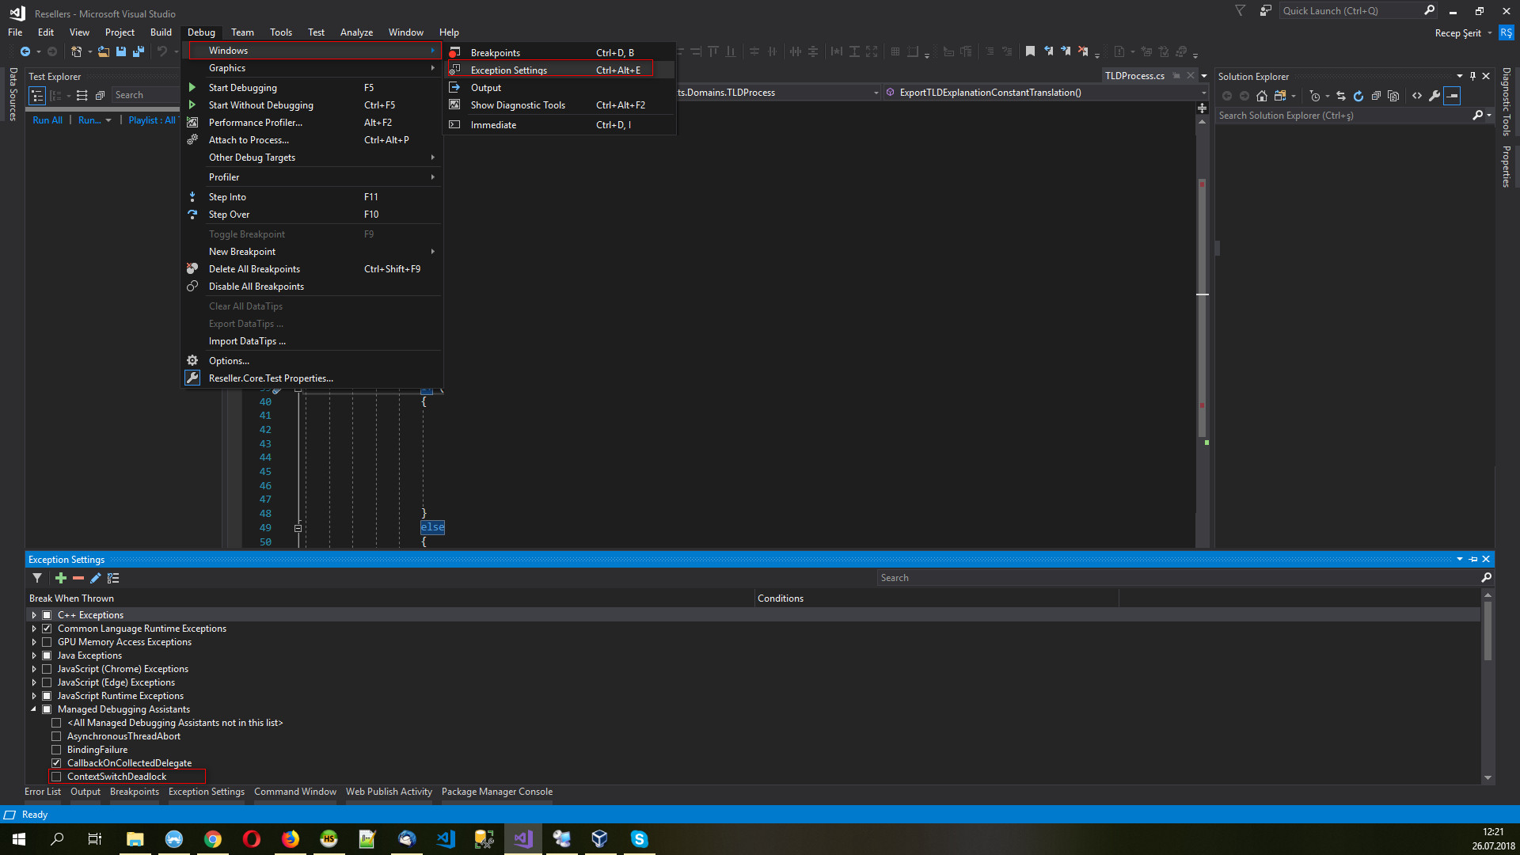Toggle Preview Selected Items icon in Solution Explorer
The height and width of the screenshot is (855, 1520).
pos(1452,97)
